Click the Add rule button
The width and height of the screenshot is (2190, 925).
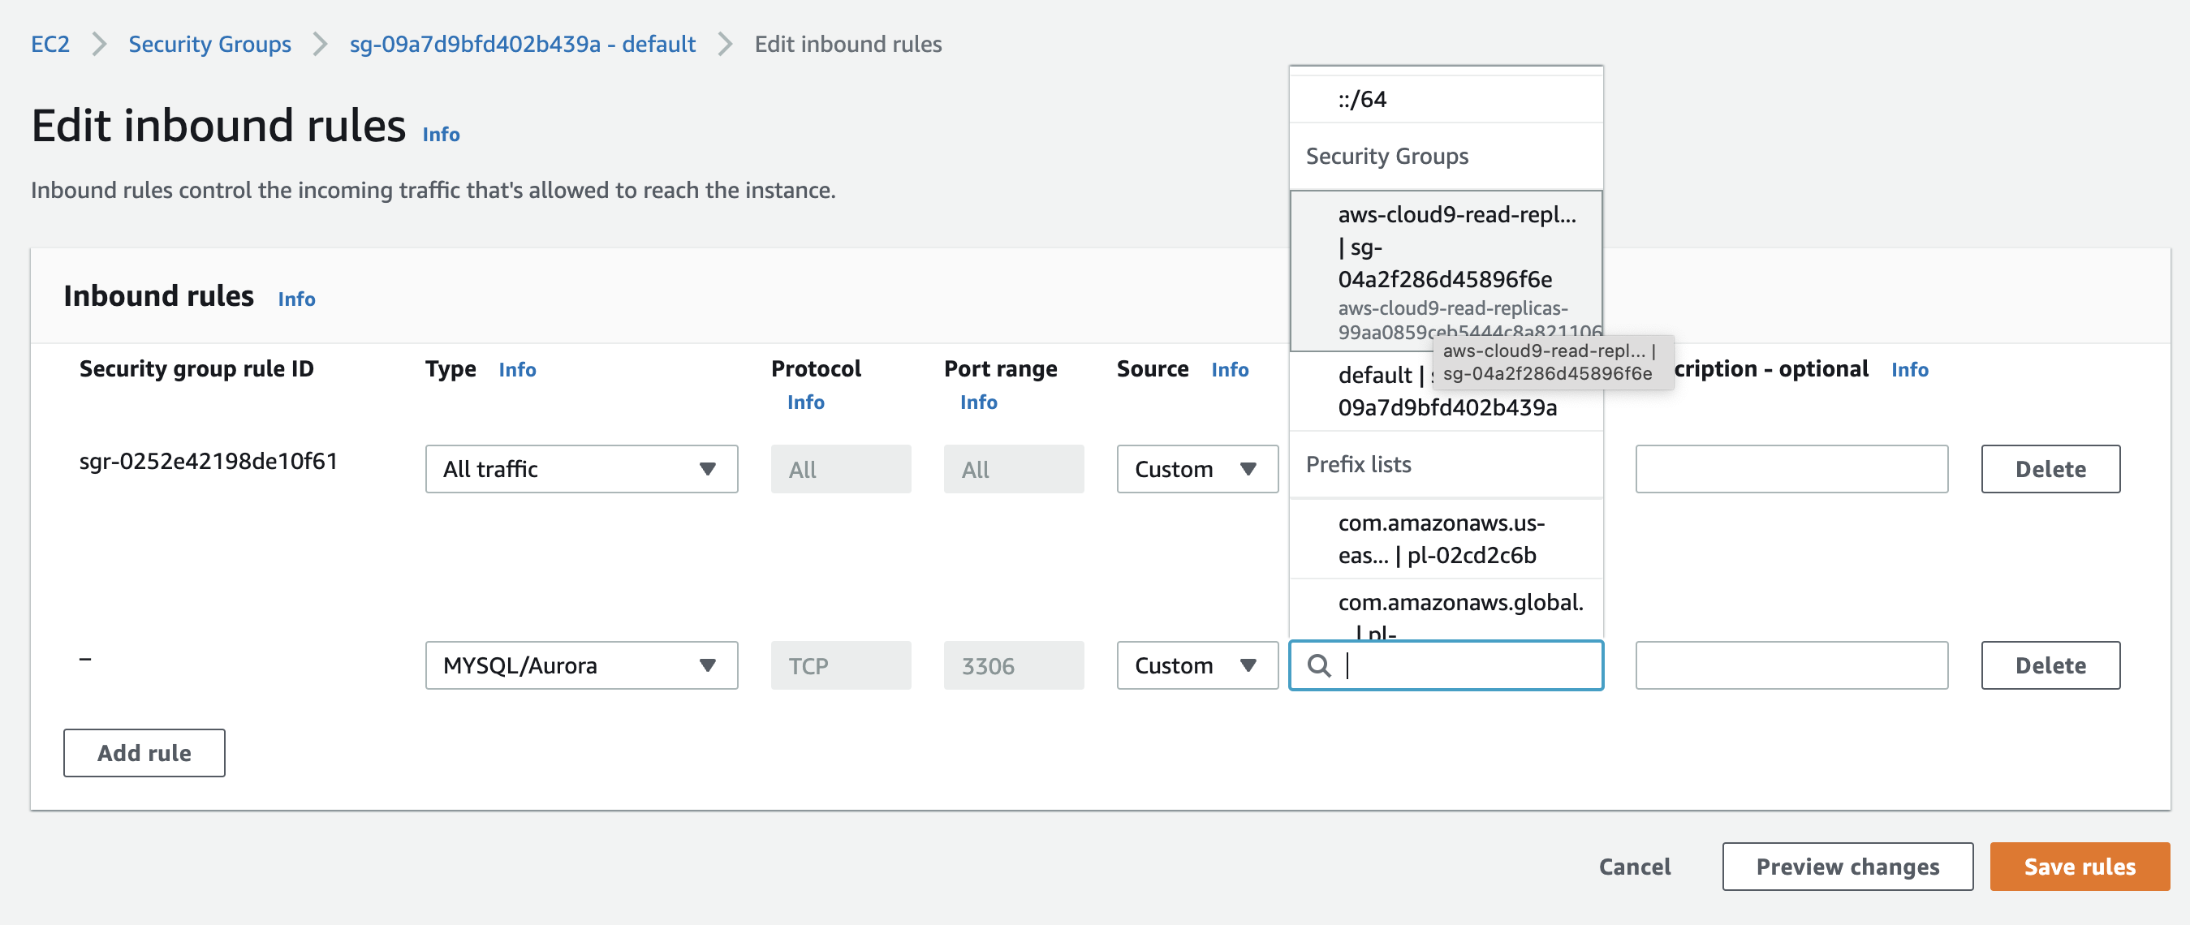pos(144,752)
